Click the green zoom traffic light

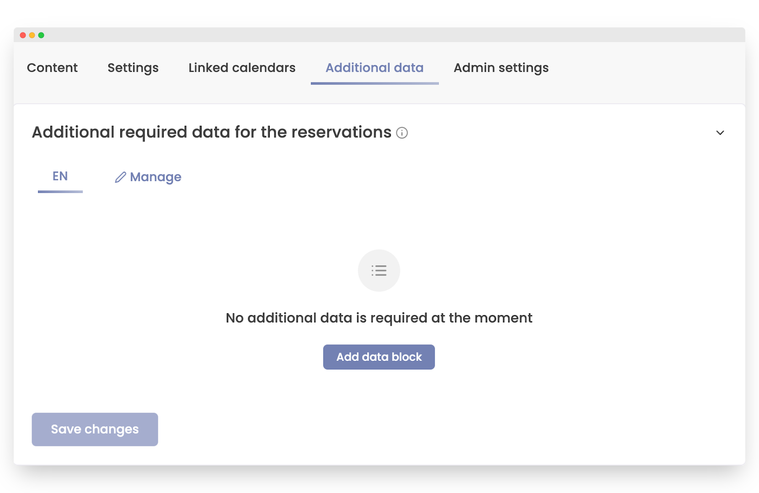(x=42, y=35)
